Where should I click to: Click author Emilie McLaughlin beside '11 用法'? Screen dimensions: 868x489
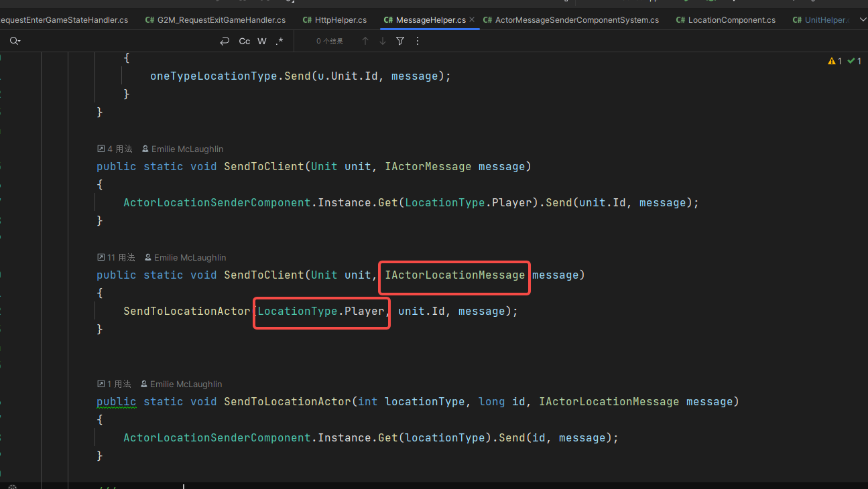185,257
